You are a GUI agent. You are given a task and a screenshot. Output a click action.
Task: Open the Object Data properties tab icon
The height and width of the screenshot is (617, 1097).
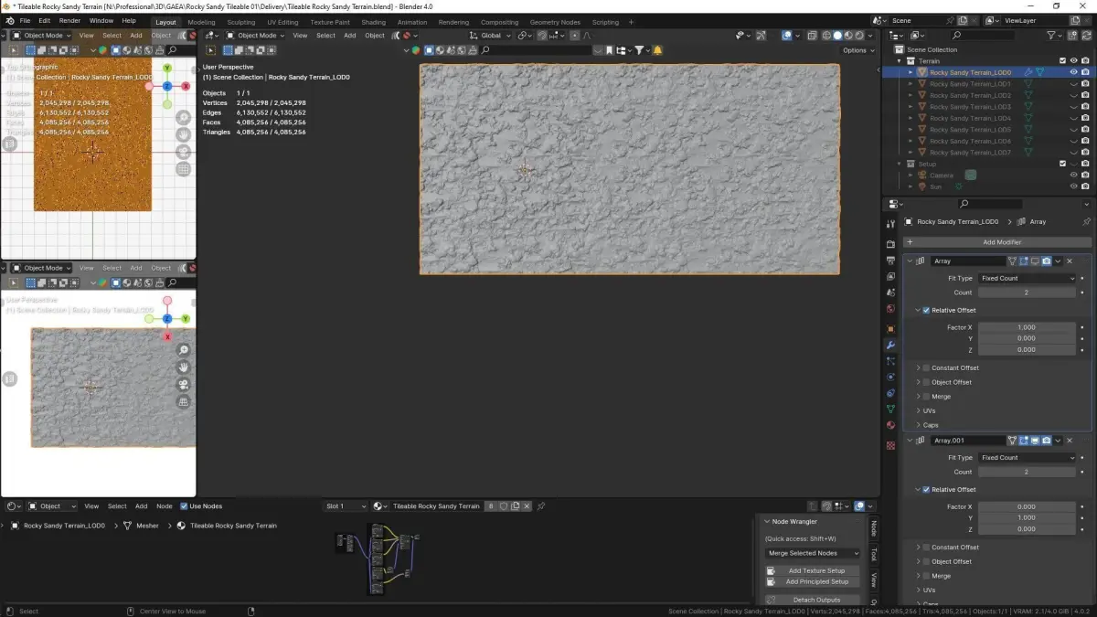[x=890, y=410]
